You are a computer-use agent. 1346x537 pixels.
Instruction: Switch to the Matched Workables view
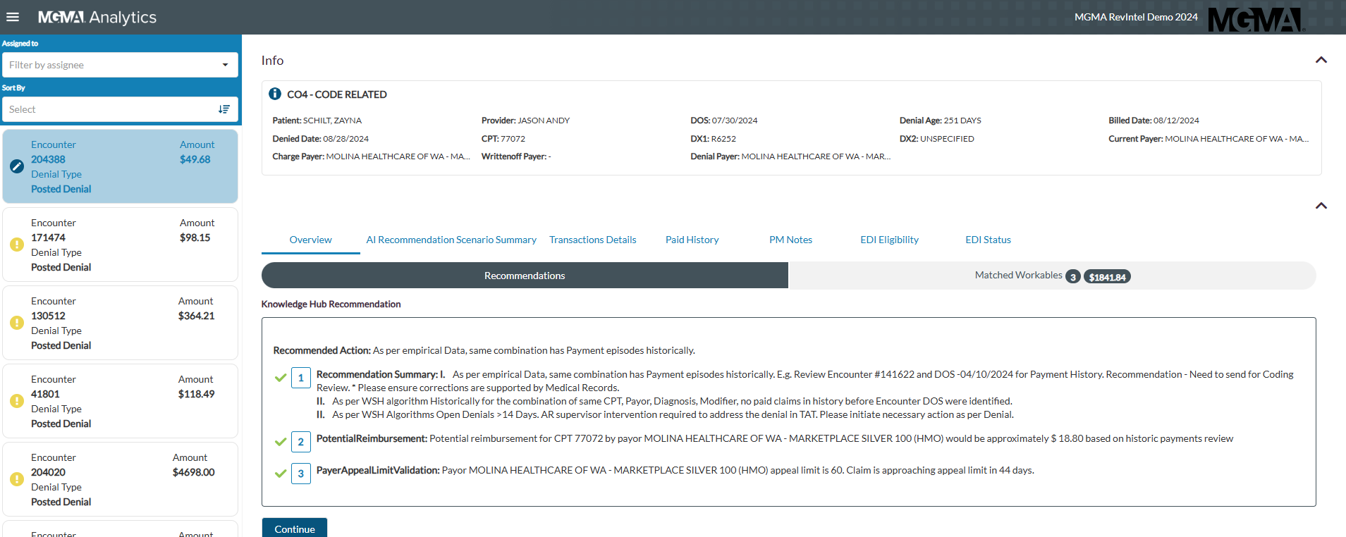coord(1051,276)
